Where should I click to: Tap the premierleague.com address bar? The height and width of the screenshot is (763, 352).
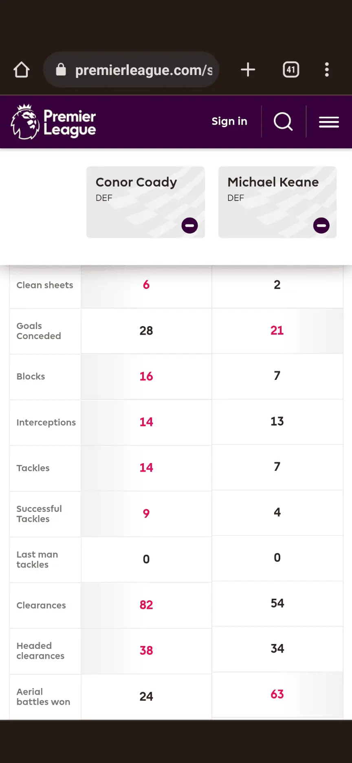pyautogui.click(x=143, y=70)
